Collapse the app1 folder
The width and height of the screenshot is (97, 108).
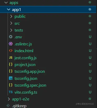point(9,9)
